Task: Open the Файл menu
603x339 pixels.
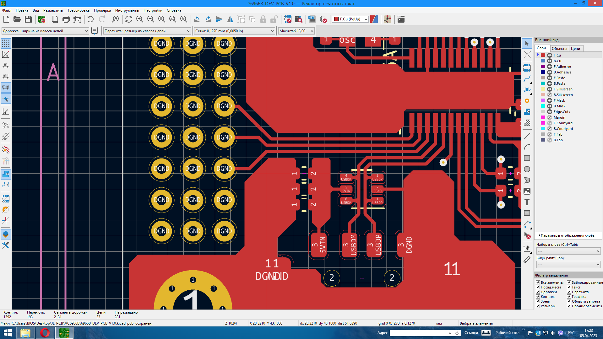Action: coord(7,10)
